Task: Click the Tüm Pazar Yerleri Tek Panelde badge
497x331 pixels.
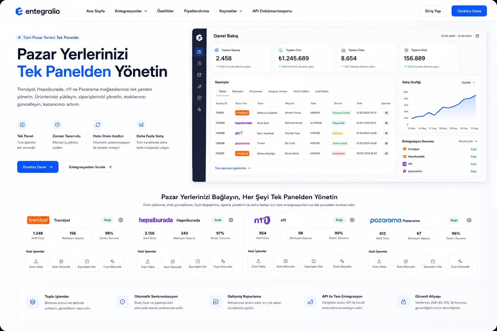Action: tap(48, 37)
